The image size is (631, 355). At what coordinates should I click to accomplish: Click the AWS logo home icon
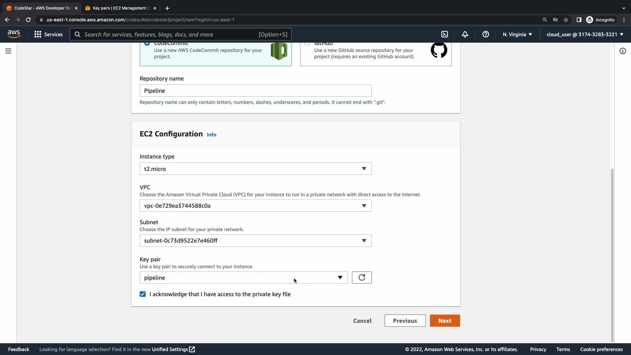14,34
